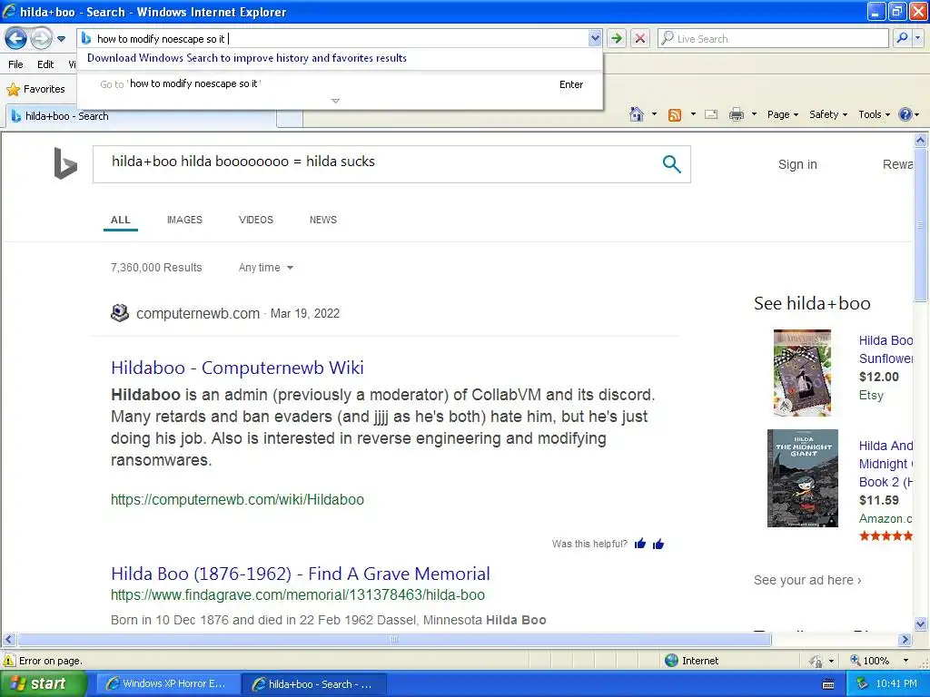Click the Error on page warning icon
Screen dimensions: 930x697
8,661
